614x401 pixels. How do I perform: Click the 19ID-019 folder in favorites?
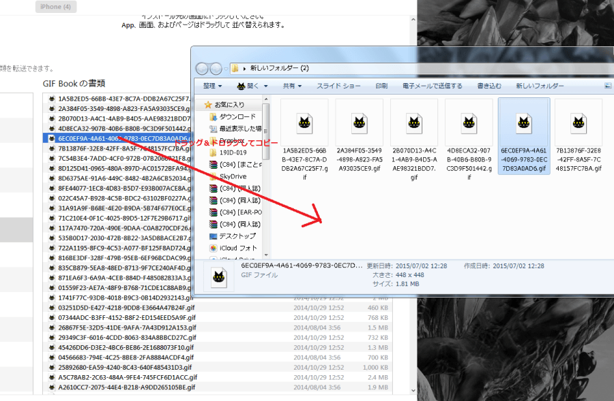pyautogui.click(x=234, y=153)
